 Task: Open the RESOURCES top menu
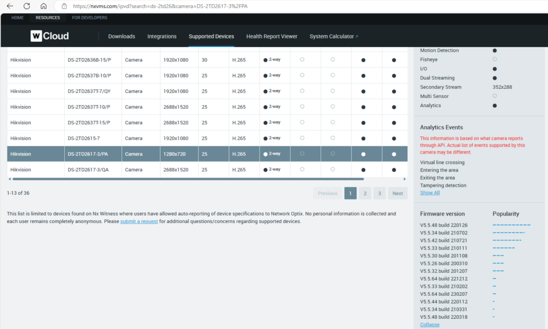[48, 18]
